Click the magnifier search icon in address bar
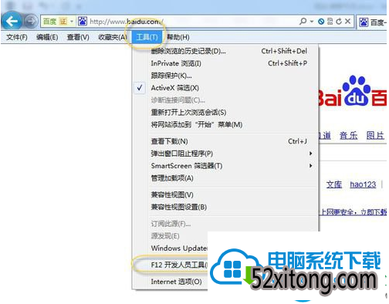Image resolution: width=389 pixels, height=304 pixels. (x=303, y=22)
